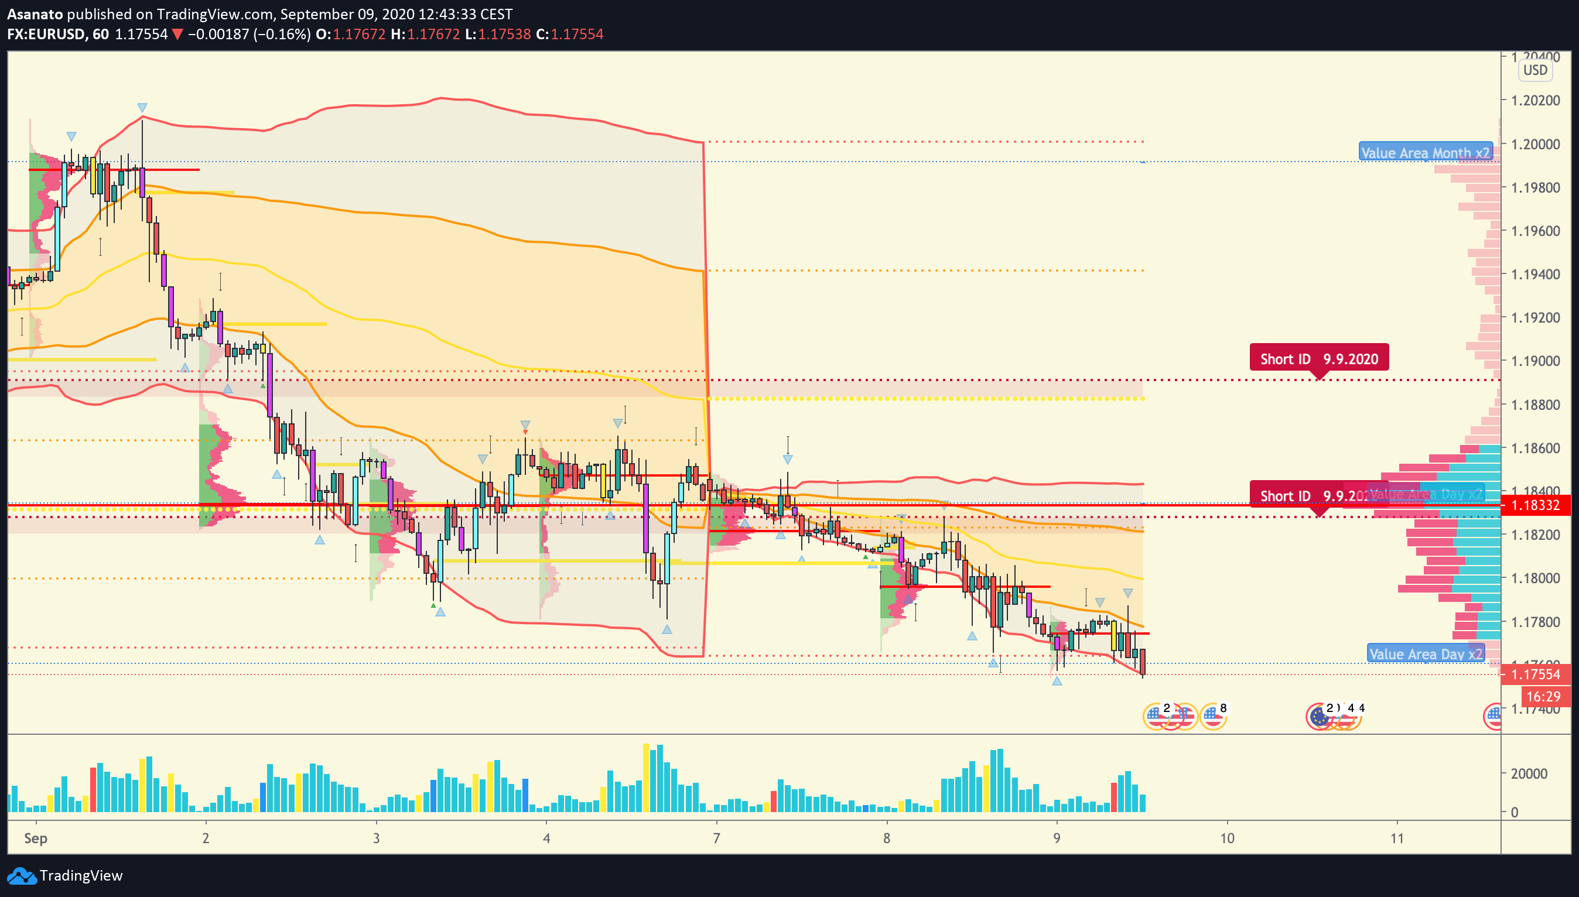Click the 1.20000 price axis label
Viewport: 1579px width, 897px height.
1536,144
